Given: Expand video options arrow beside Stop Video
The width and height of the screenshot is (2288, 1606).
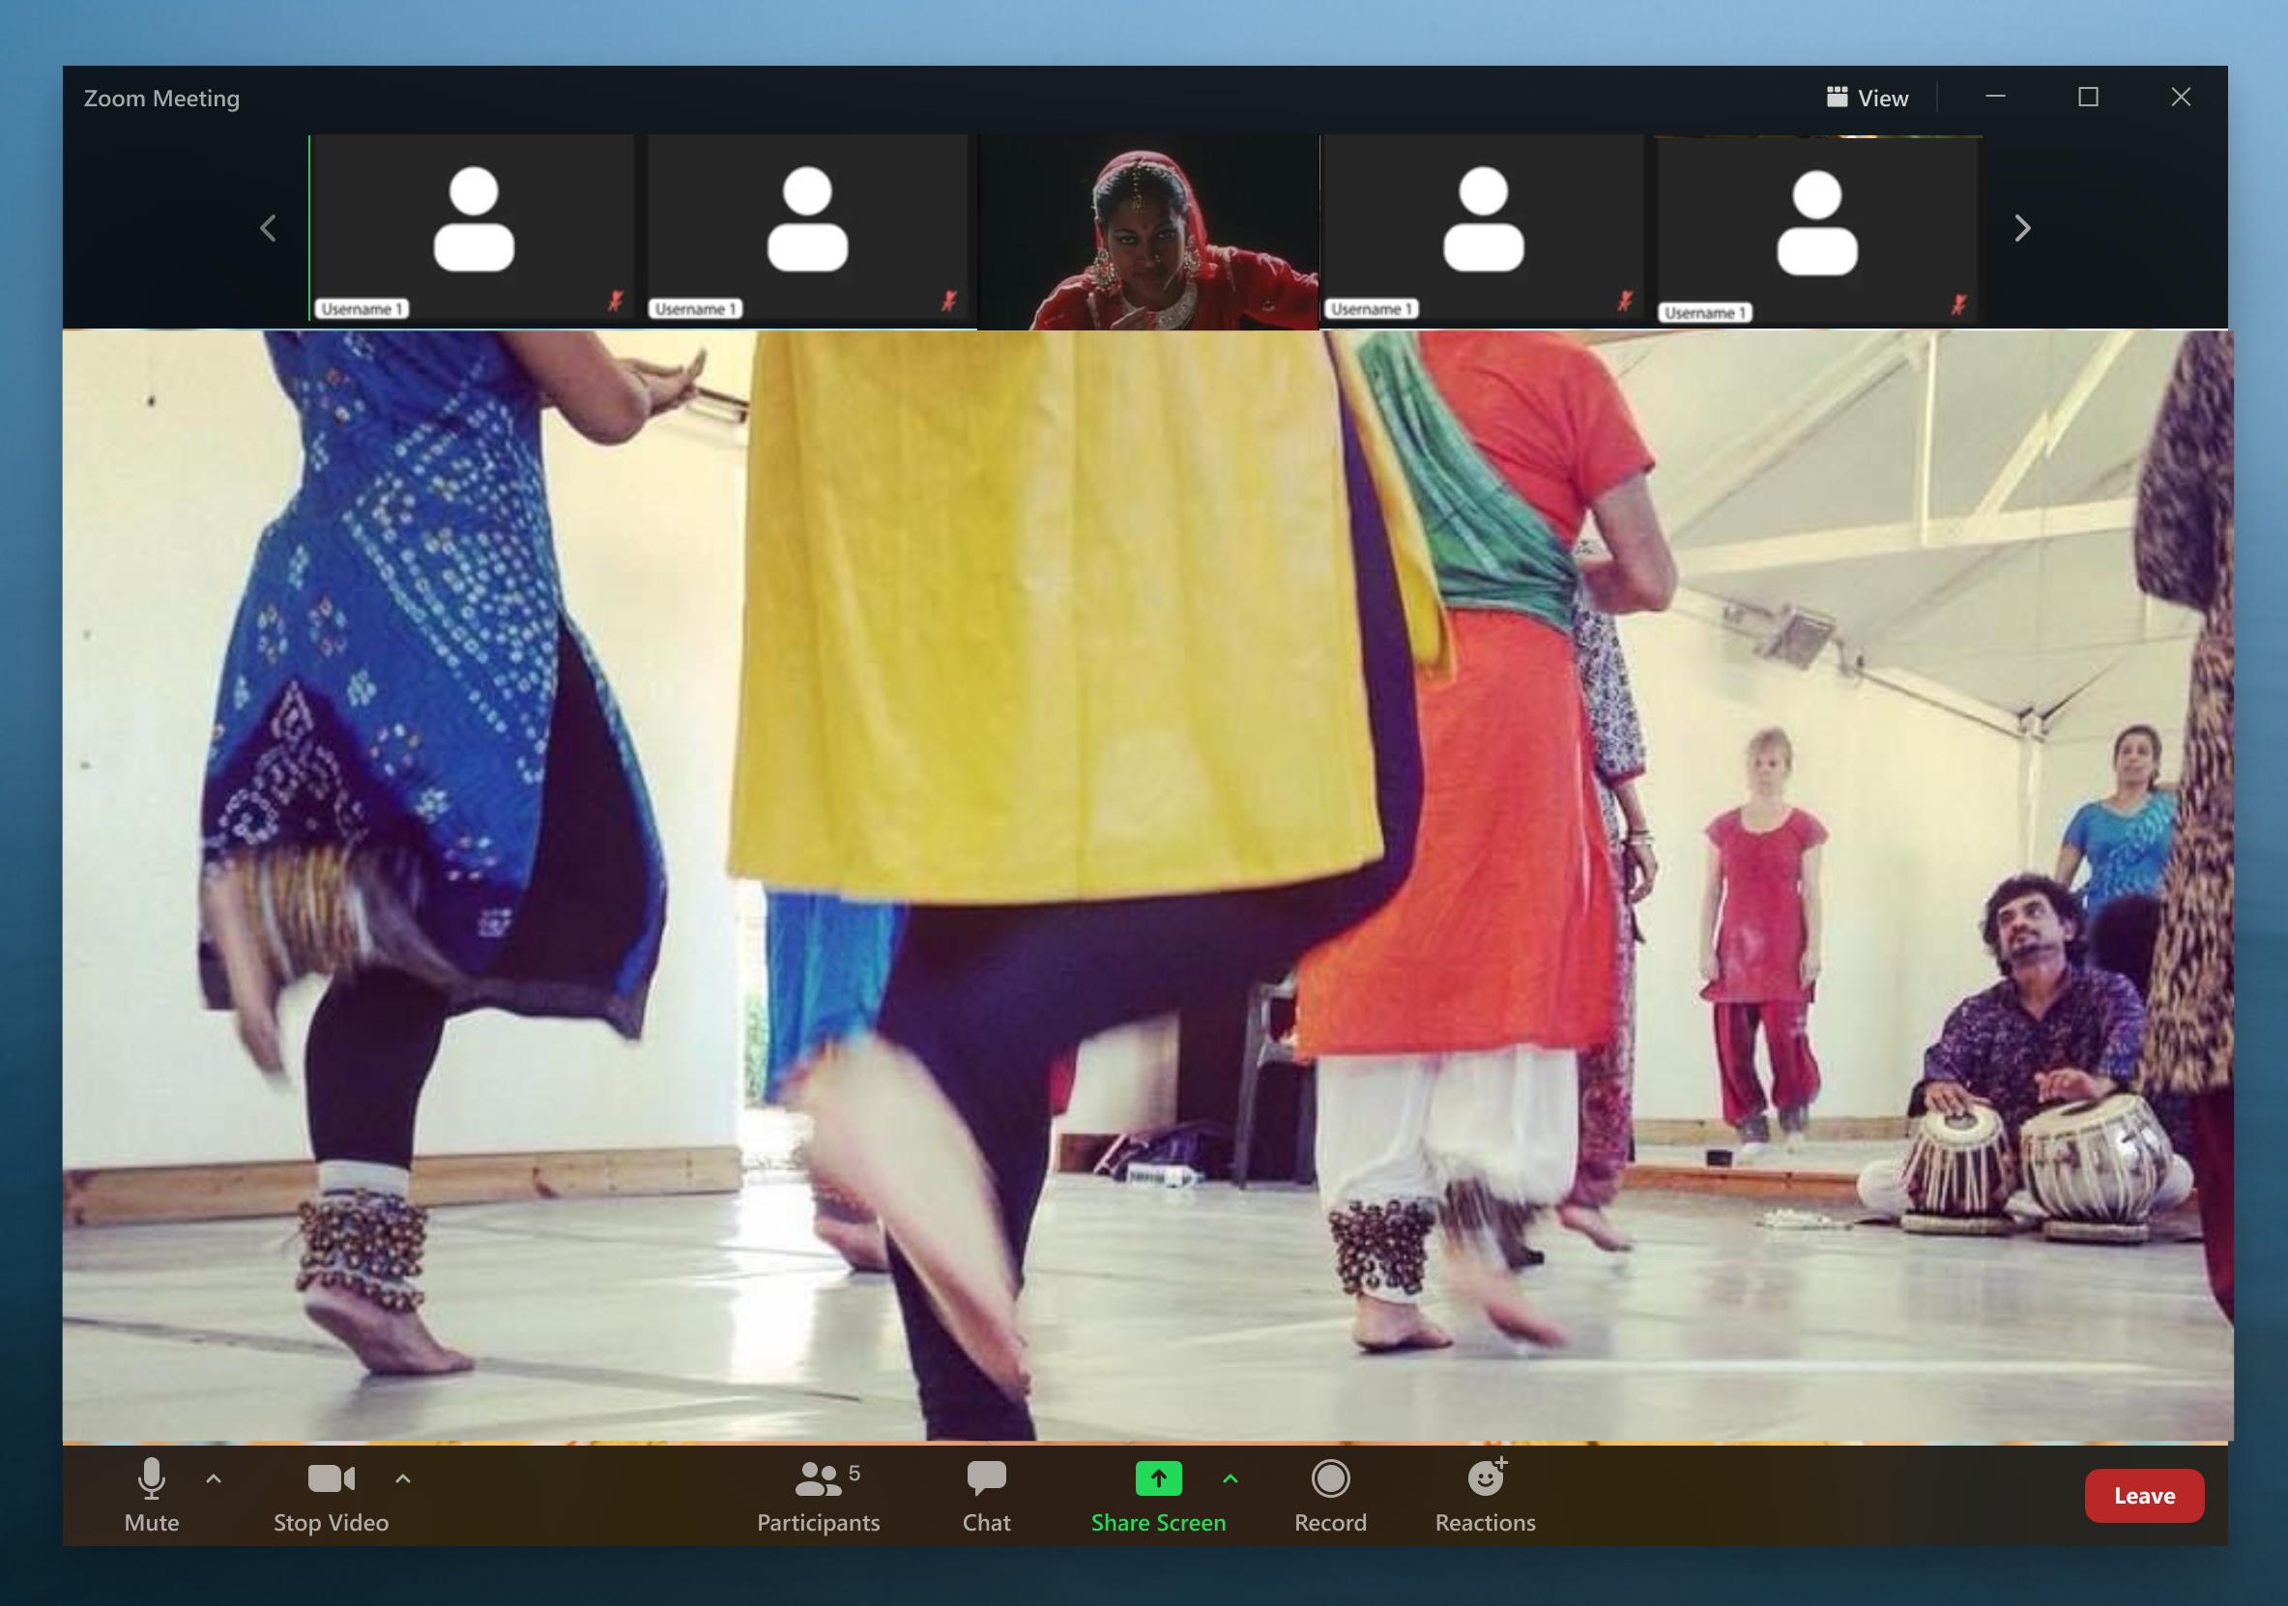Looking at the screenshot, I should [402, 1479].
